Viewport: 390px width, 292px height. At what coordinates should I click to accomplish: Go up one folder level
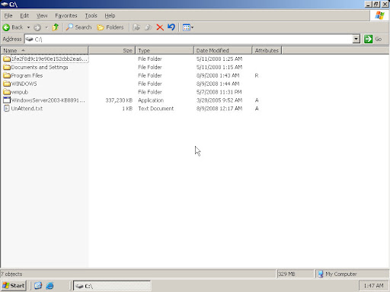point(56,27)
